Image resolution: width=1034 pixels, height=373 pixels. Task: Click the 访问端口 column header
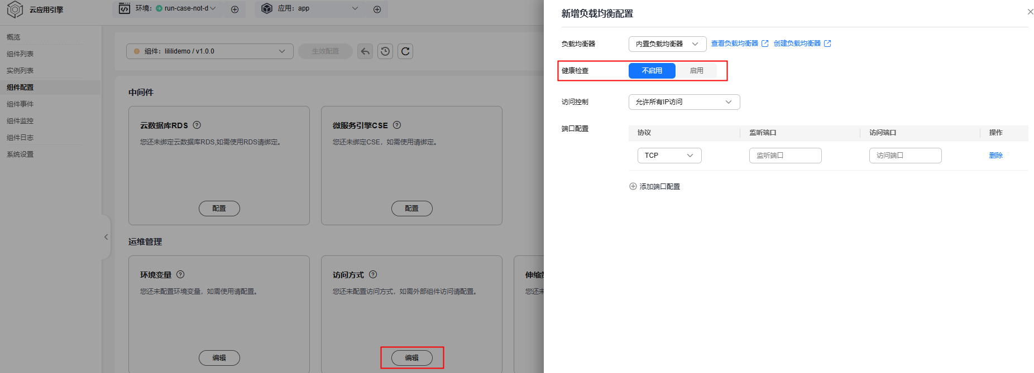tap(883, 133)
